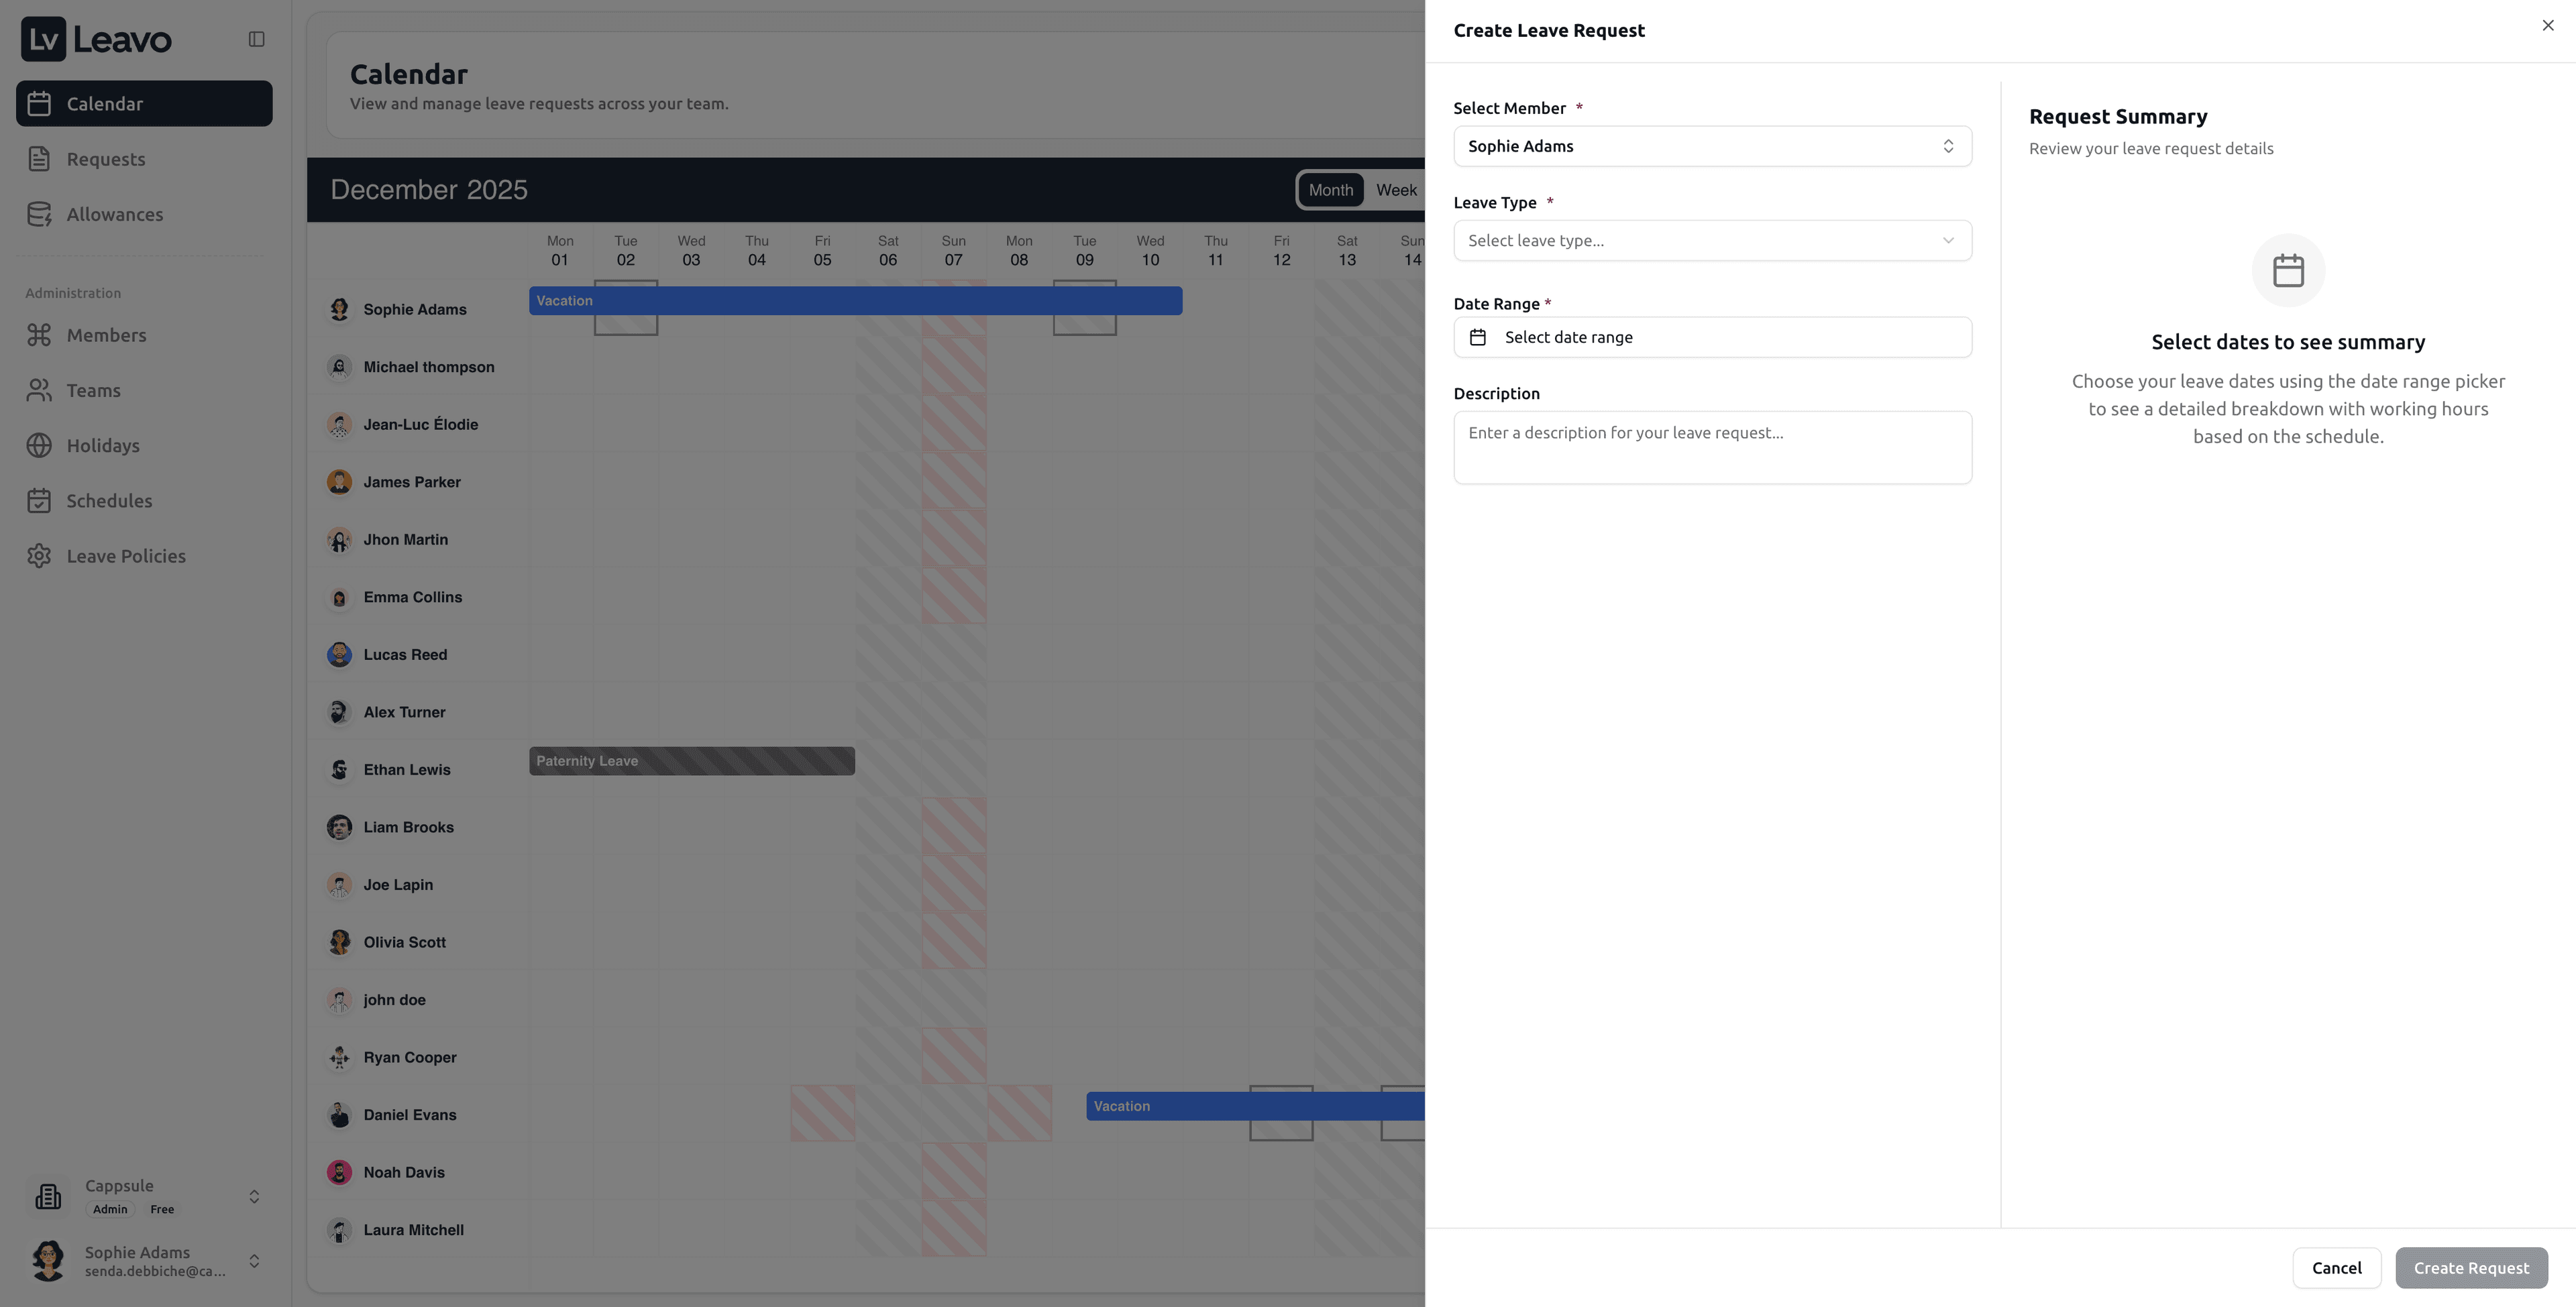
Task: Click the Allowances database icon
Action: [x=39, y=214]
